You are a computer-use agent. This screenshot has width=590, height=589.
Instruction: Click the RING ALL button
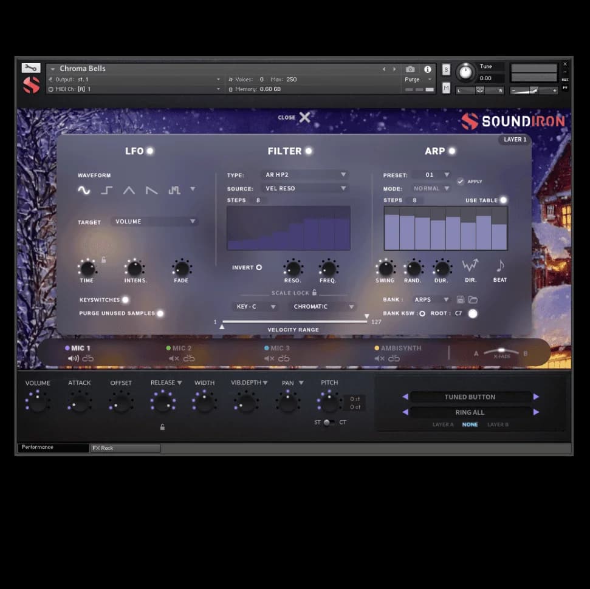tap(469, 412)
